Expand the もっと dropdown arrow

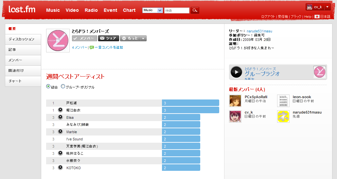(143, 38)
